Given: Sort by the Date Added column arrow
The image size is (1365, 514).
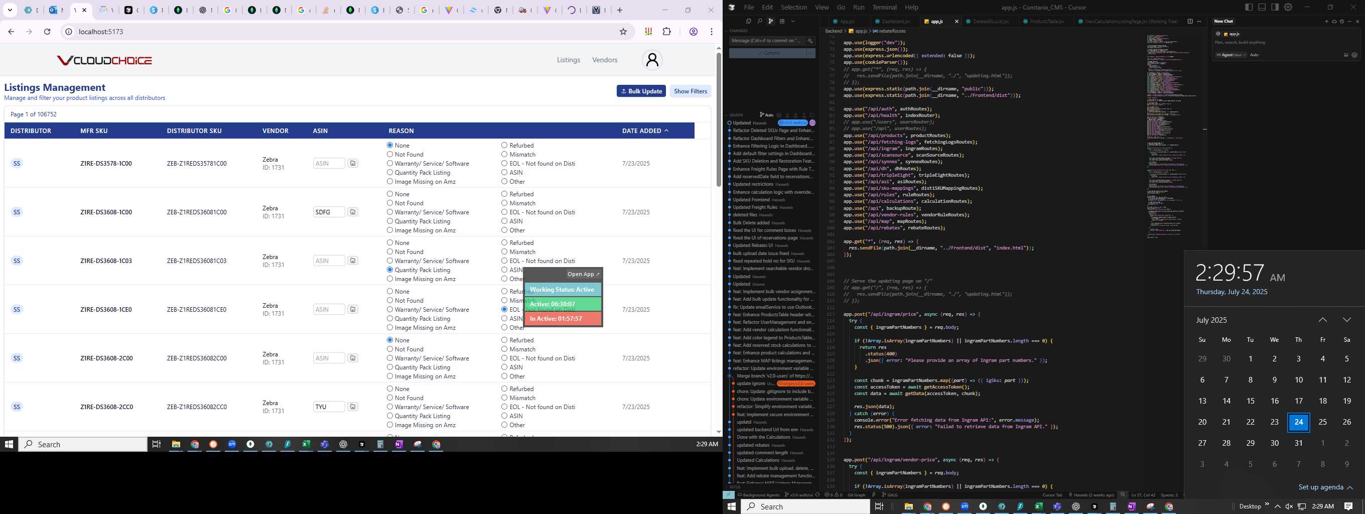Looking at the screenshot, I should point(666,131).
